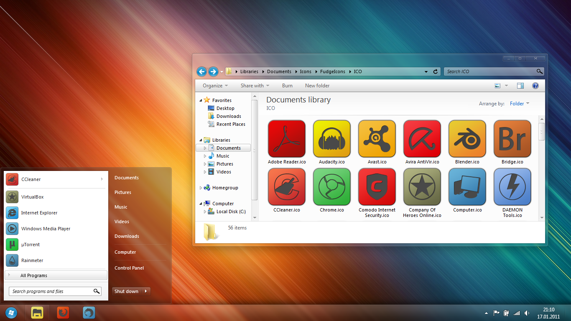
Task: Open the address bar history dropdown
Action: 426,71
